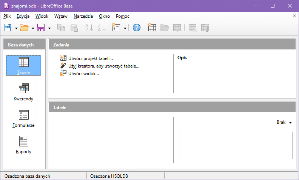This screenshot has width=299, height=180.
Task: Click the new form toolbar icon
Action: (x=116, y=28)
